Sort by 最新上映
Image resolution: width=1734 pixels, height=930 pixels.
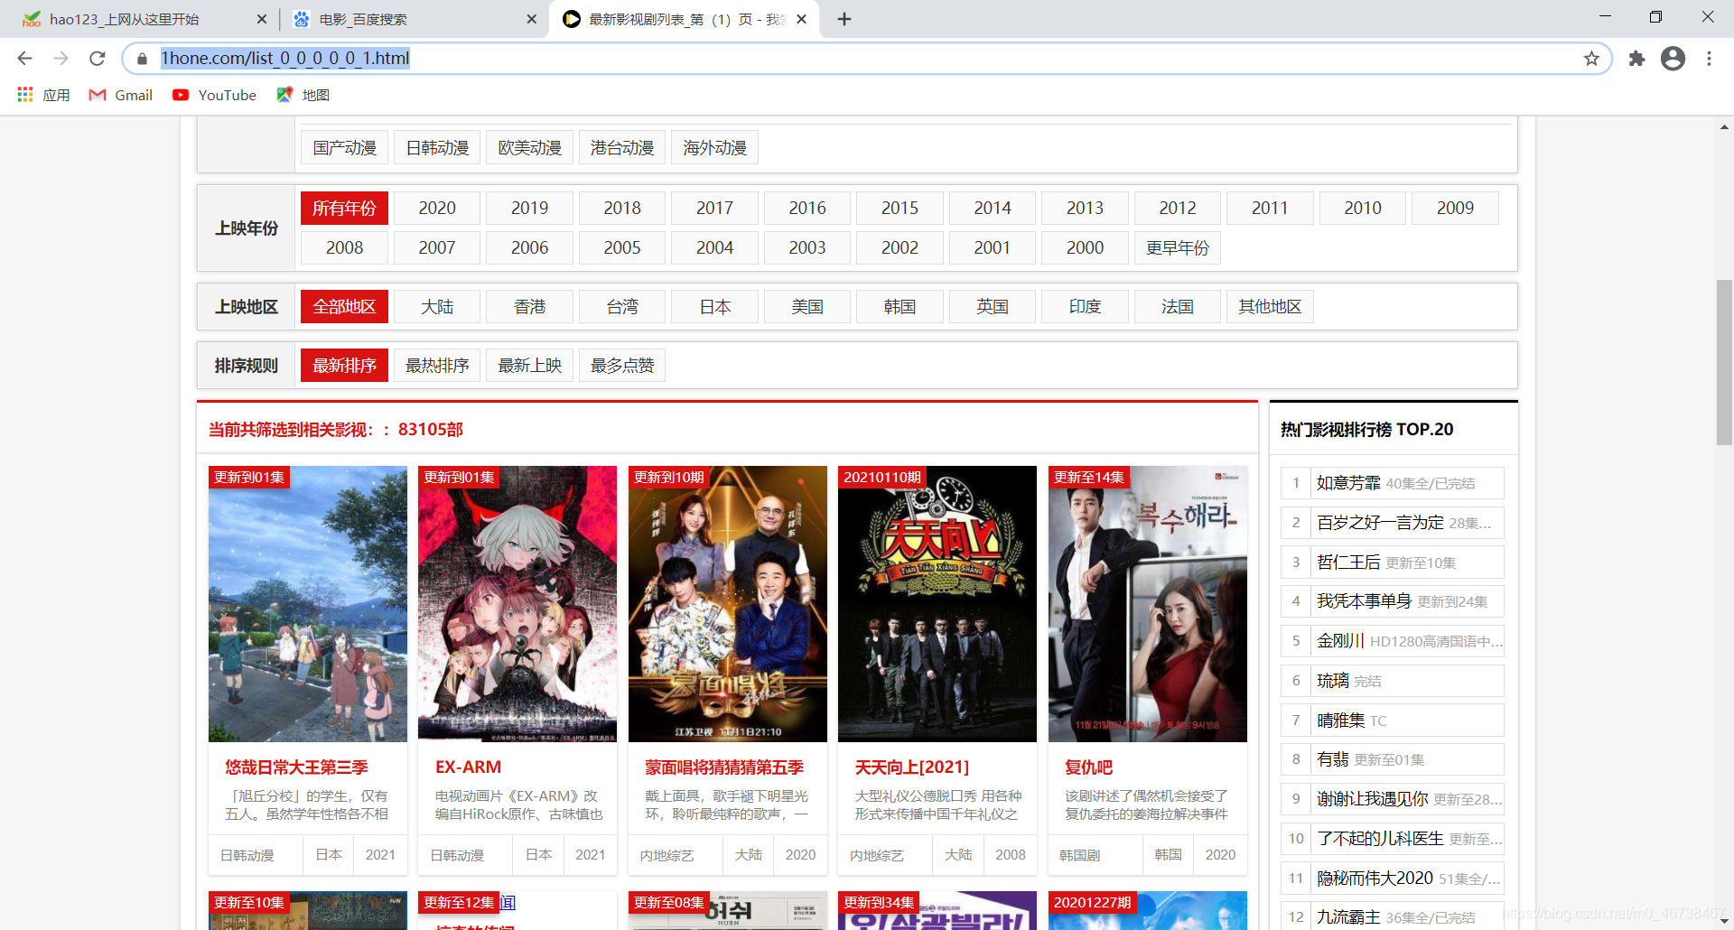point(529,366)
